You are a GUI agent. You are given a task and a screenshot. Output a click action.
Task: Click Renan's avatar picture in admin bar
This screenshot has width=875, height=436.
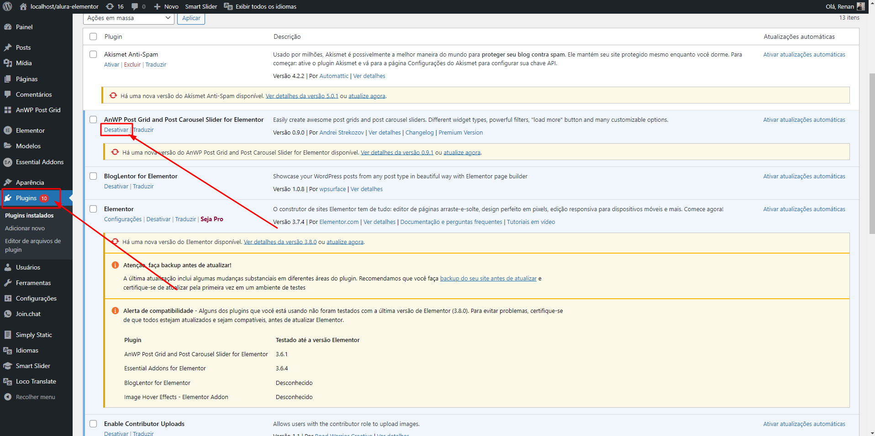[861, 6]
